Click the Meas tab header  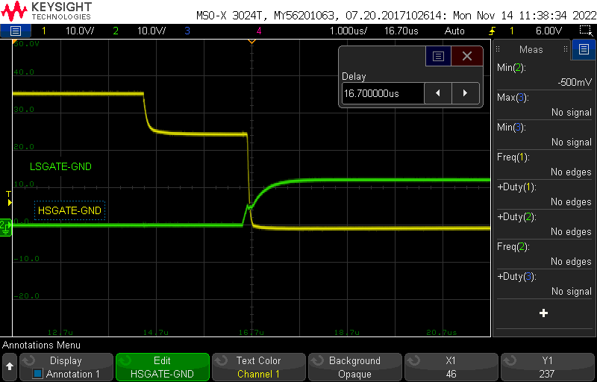[531, 49]
